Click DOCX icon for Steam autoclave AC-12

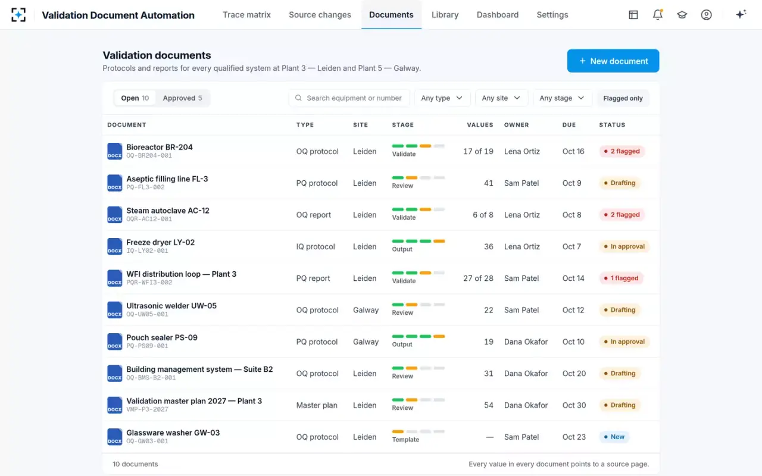[x=114, y=215]
